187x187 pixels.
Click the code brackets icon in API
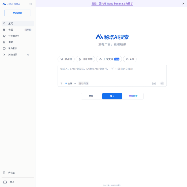click(x=127, y=59)
